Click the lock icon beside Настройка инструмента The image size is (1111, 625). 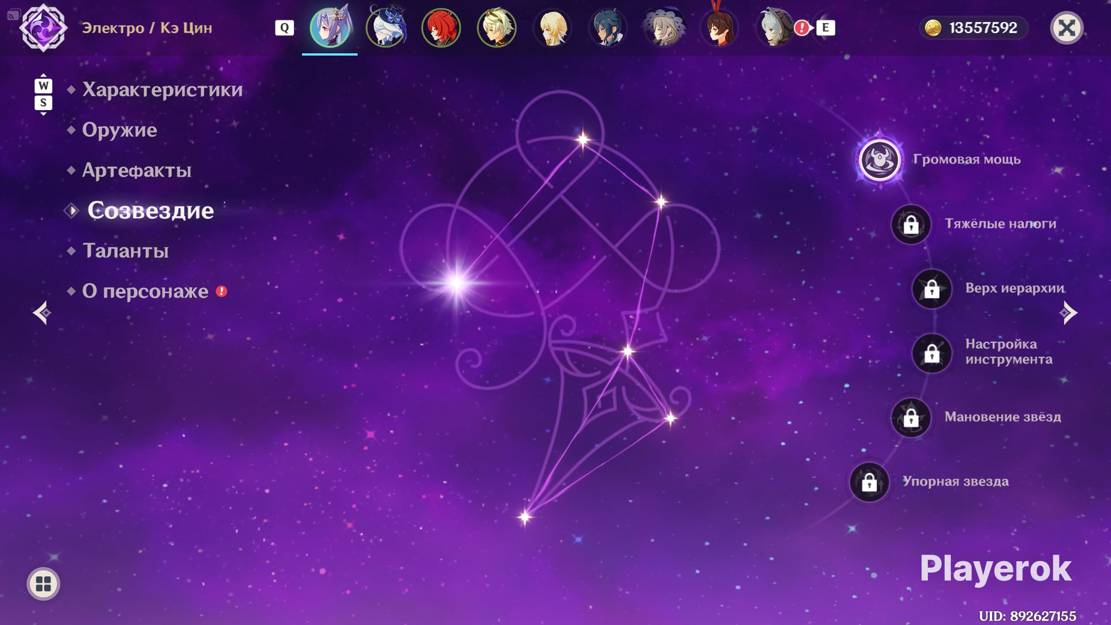(x=932, y=353)
